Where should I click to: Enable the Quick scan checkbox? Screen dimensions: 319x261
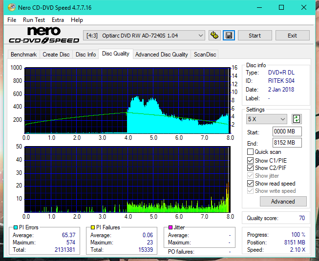pos(250,152)
